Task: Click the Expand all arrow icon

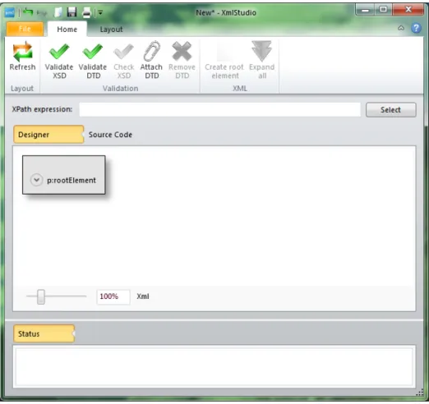Action: (261, 51)
